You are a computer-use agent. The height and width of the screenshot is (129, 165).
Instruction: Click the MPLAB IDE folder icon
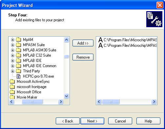pos(18,61)
